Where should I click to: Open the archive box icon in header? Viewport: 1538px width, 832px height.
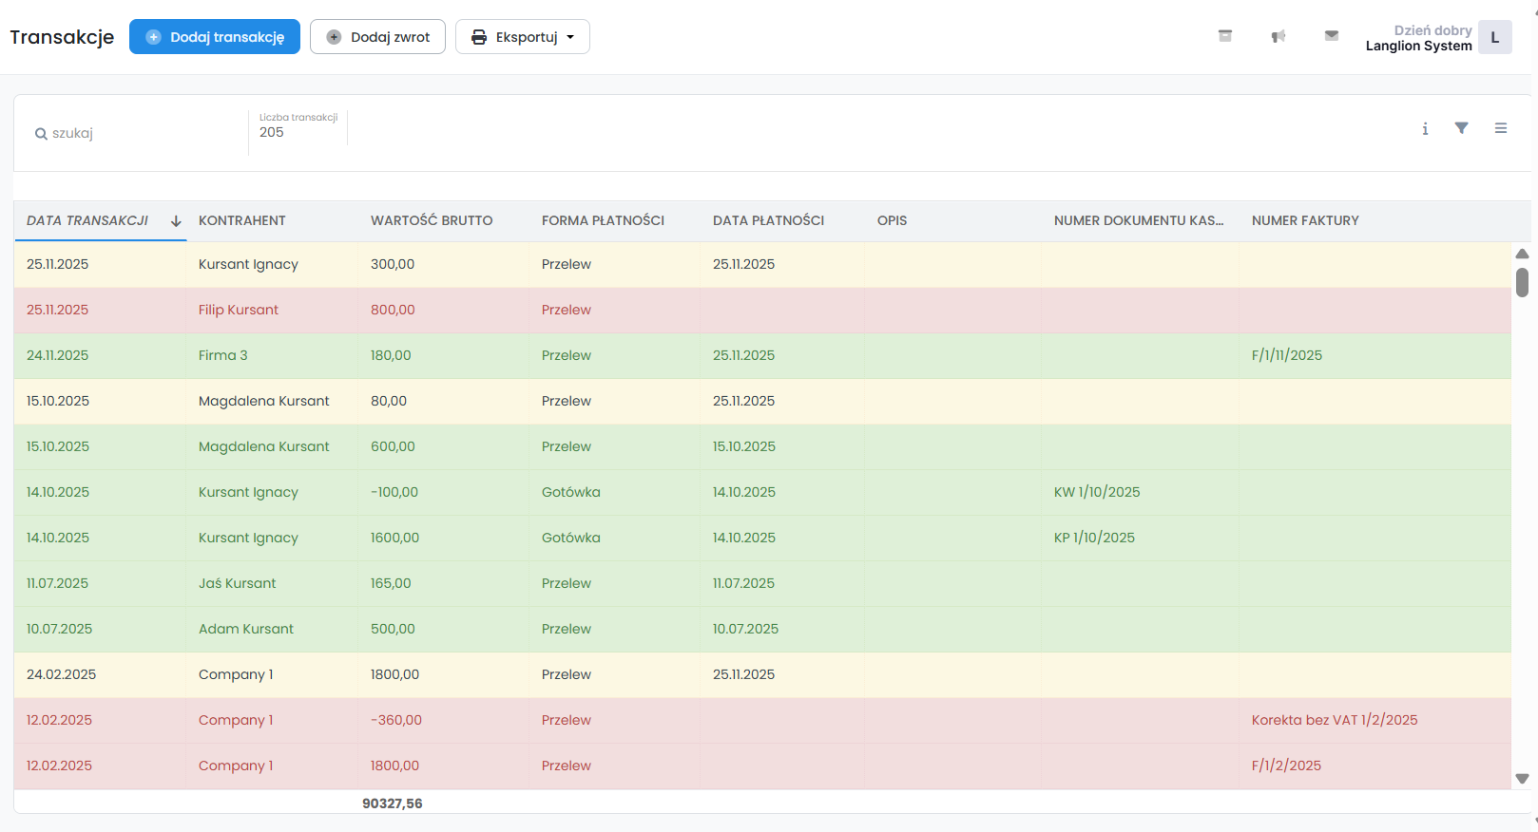click(x=1225, y=36)
